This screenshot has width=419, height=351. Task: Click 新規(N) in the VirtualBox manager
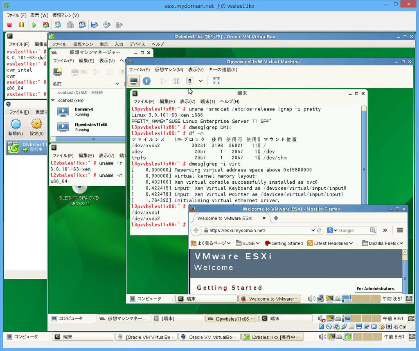(16, 127)
